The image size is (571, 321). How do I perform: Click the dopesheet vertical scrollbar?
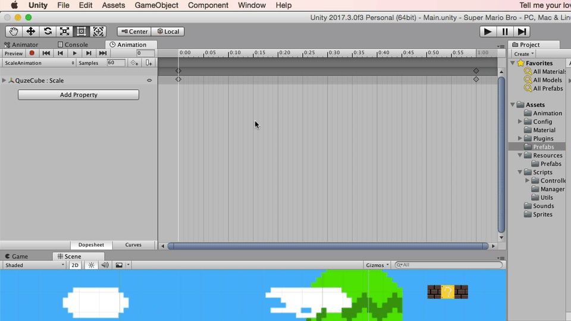501,155
